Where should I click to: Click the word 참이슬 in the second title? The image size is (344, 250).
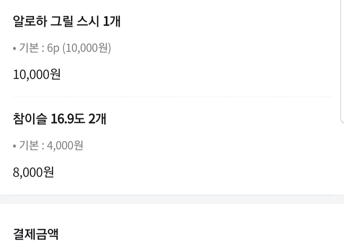coord(30,119)
